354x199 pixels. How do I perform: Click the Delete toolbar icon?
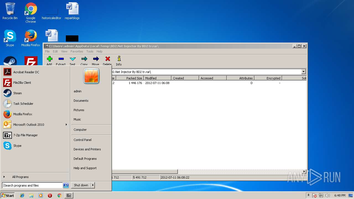tap(108, 59)
